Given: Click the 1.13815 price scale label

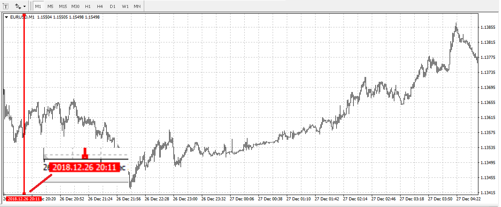Looking at the screenshot, I should (488, 42).
